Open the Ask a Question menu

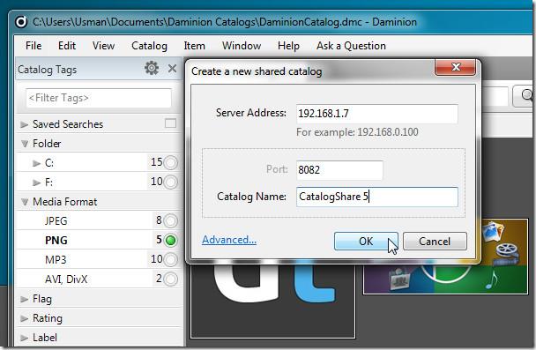[x=351, y=46]
